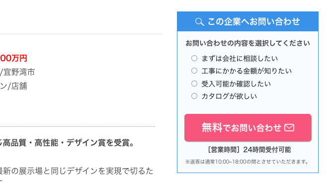Click the 宜野湾市 location text

(x=19, y=72)
